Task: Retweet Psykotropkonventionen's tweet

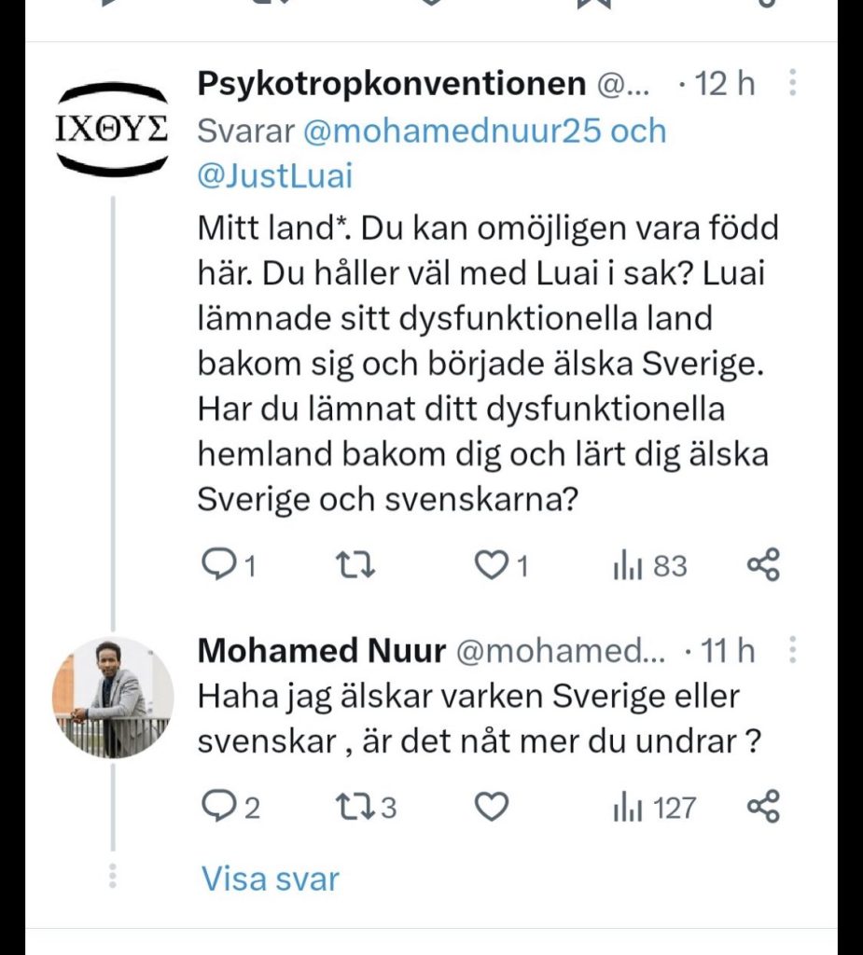Action: [x=354, y=565]
